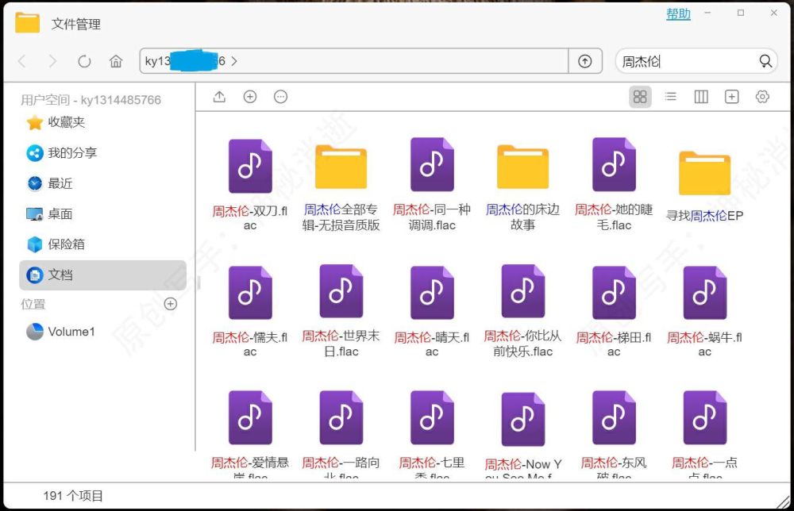Click the go-up button beside address bar
This screenshot has height=511, width=794.
[x=585, y=61]
